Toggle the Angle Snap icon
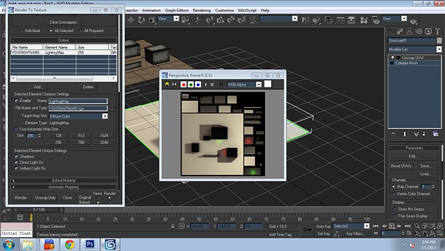 click(220, 20)
